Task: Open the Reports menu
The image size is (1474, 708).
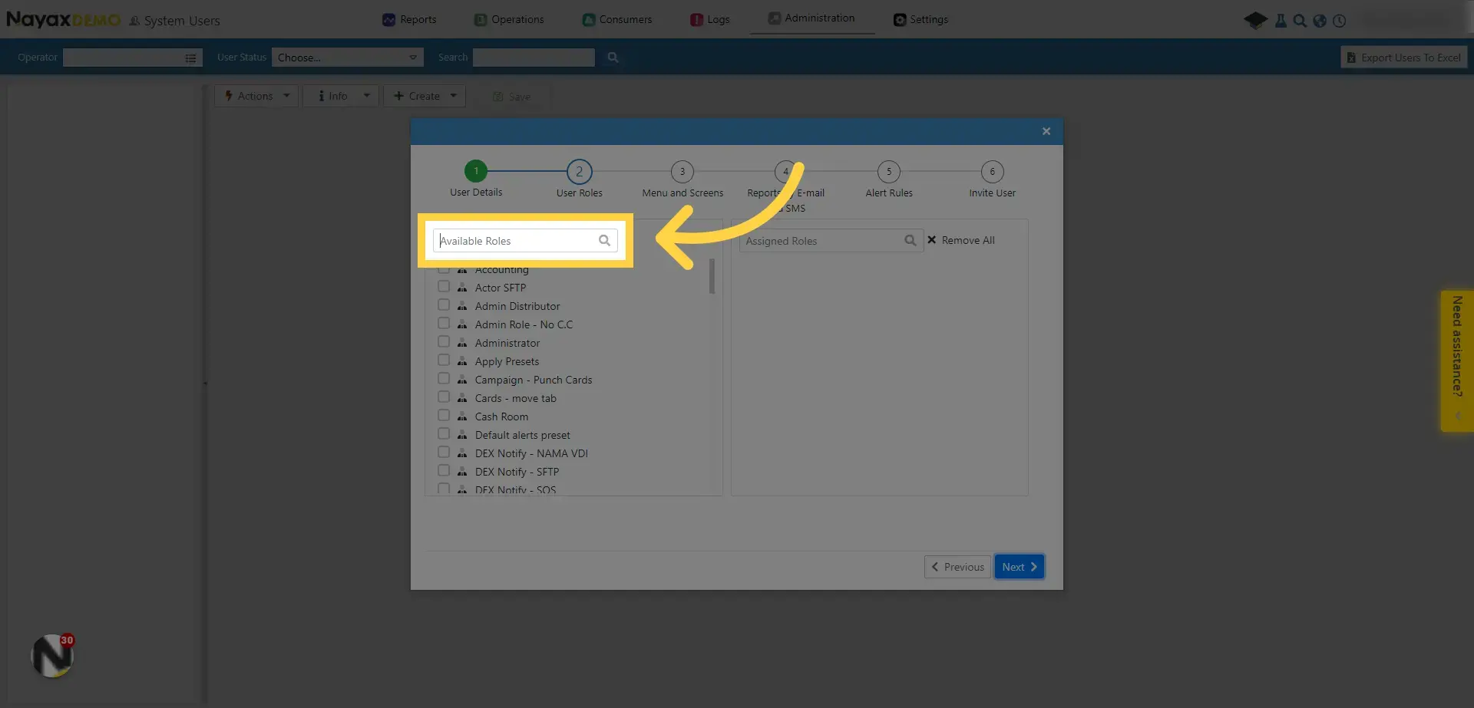Action: (x=409, y=20)
